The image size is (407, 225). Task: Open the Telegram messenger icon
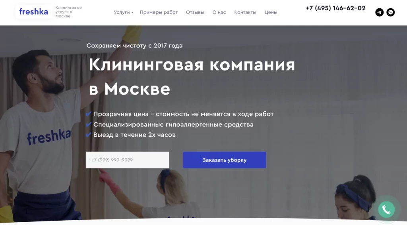click(x=379, y=12)
